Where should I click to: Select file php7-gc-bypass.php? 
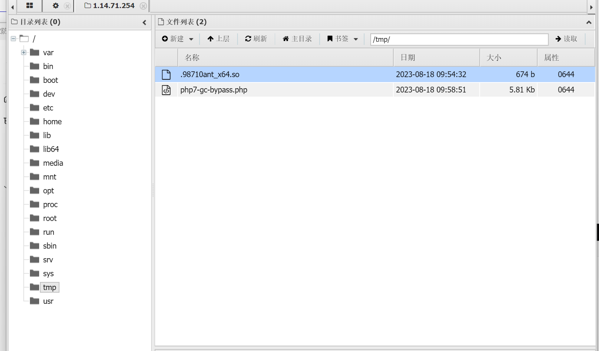tap(214, 90)
